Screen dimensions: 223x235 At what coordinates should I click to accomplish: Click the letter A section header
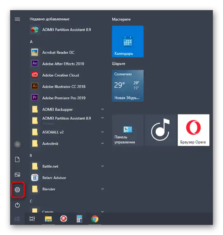click(31, 42)
